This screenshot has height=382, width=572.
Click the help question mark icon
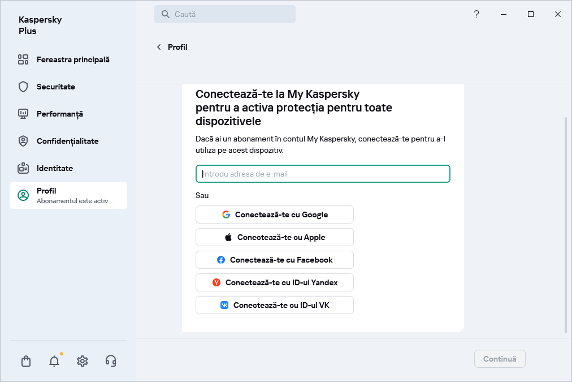476,14
